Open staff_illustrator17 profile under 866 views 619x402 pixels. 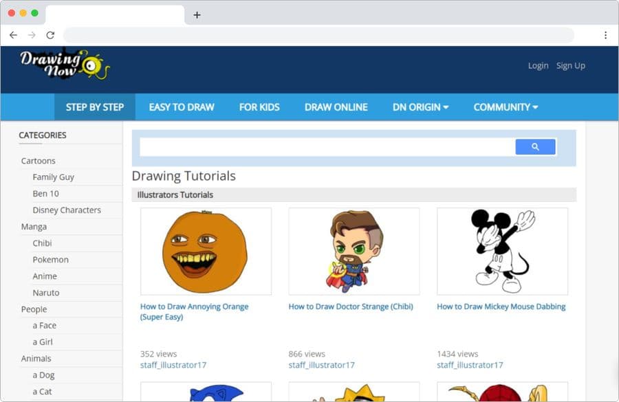321,366
